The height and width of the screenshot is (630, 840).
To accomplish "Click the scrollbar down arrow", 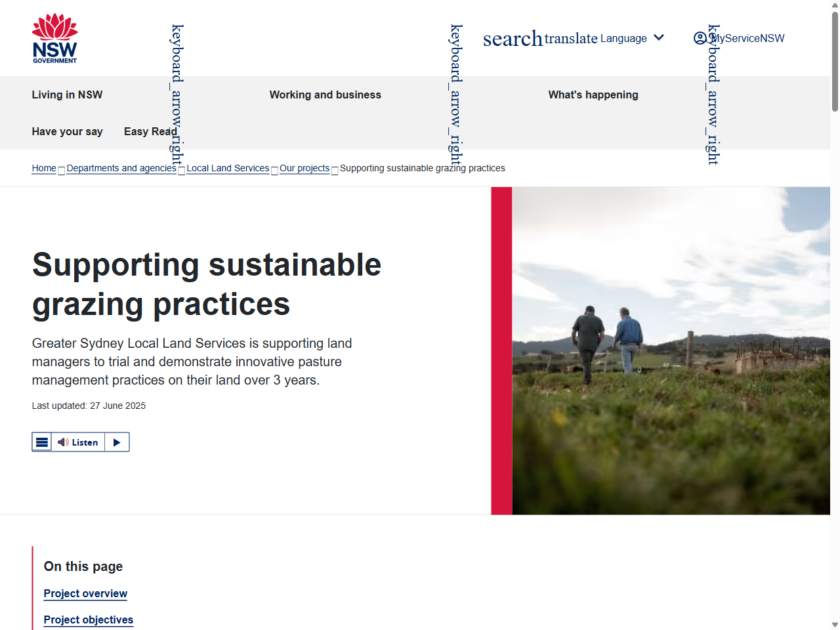I will point(835,625).
